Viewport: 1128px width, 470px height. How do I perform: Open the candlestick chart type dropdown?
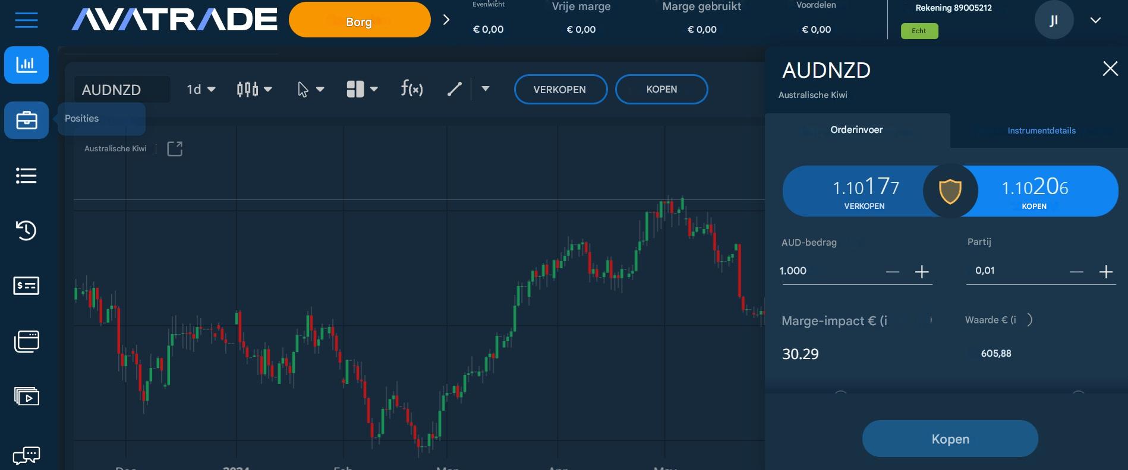click(254, 89)
